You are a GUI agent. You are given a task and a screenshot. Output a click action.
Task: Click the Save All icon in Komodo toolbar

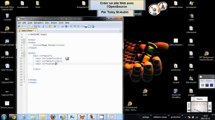coord(39,26)
